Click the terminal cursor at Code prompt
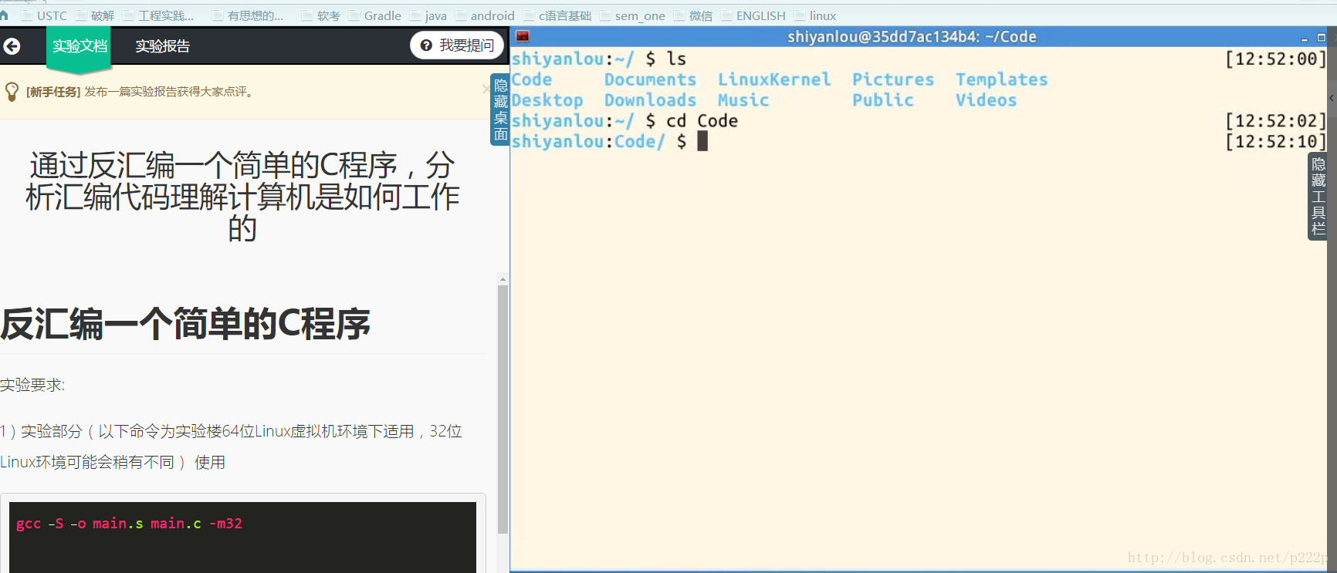The image size is (1337, 573). point(702,141)
